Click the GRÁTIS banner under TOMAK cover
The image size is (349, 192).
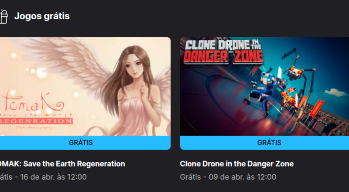point(85,143)
